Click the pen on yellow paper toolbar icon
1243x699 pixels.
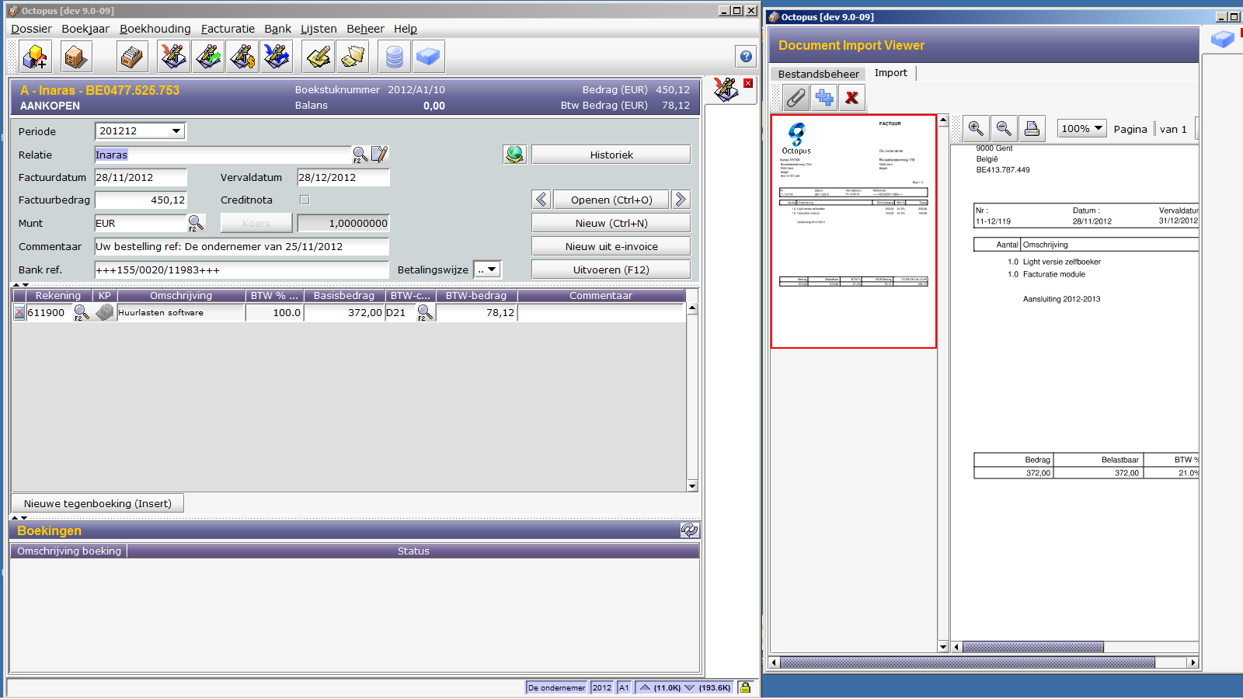click(319, 57)
